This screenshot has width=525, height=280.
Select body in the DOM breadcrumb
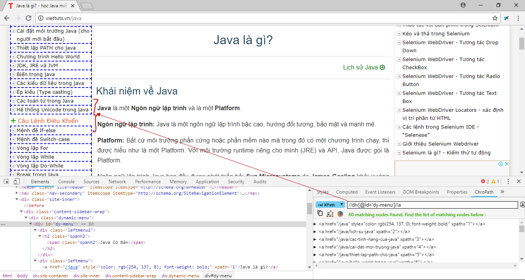[x=22, y=276]
